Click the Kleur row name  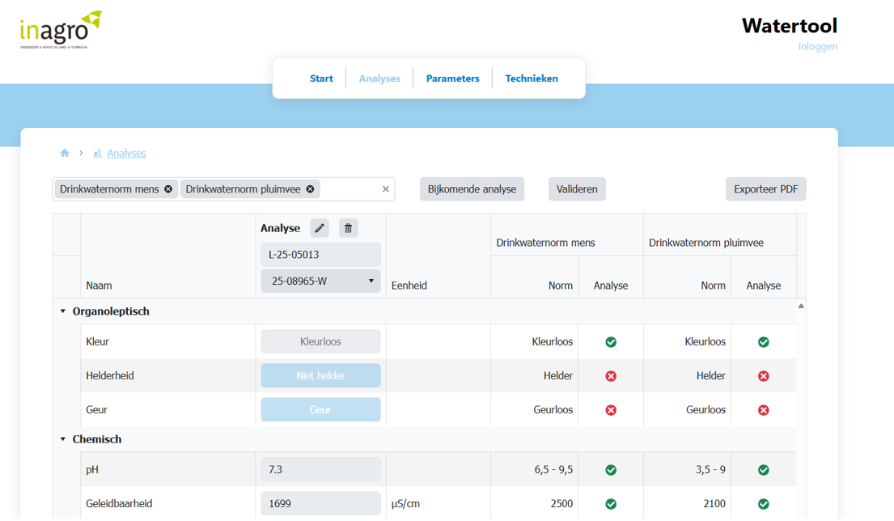click(x=98, y=342)
